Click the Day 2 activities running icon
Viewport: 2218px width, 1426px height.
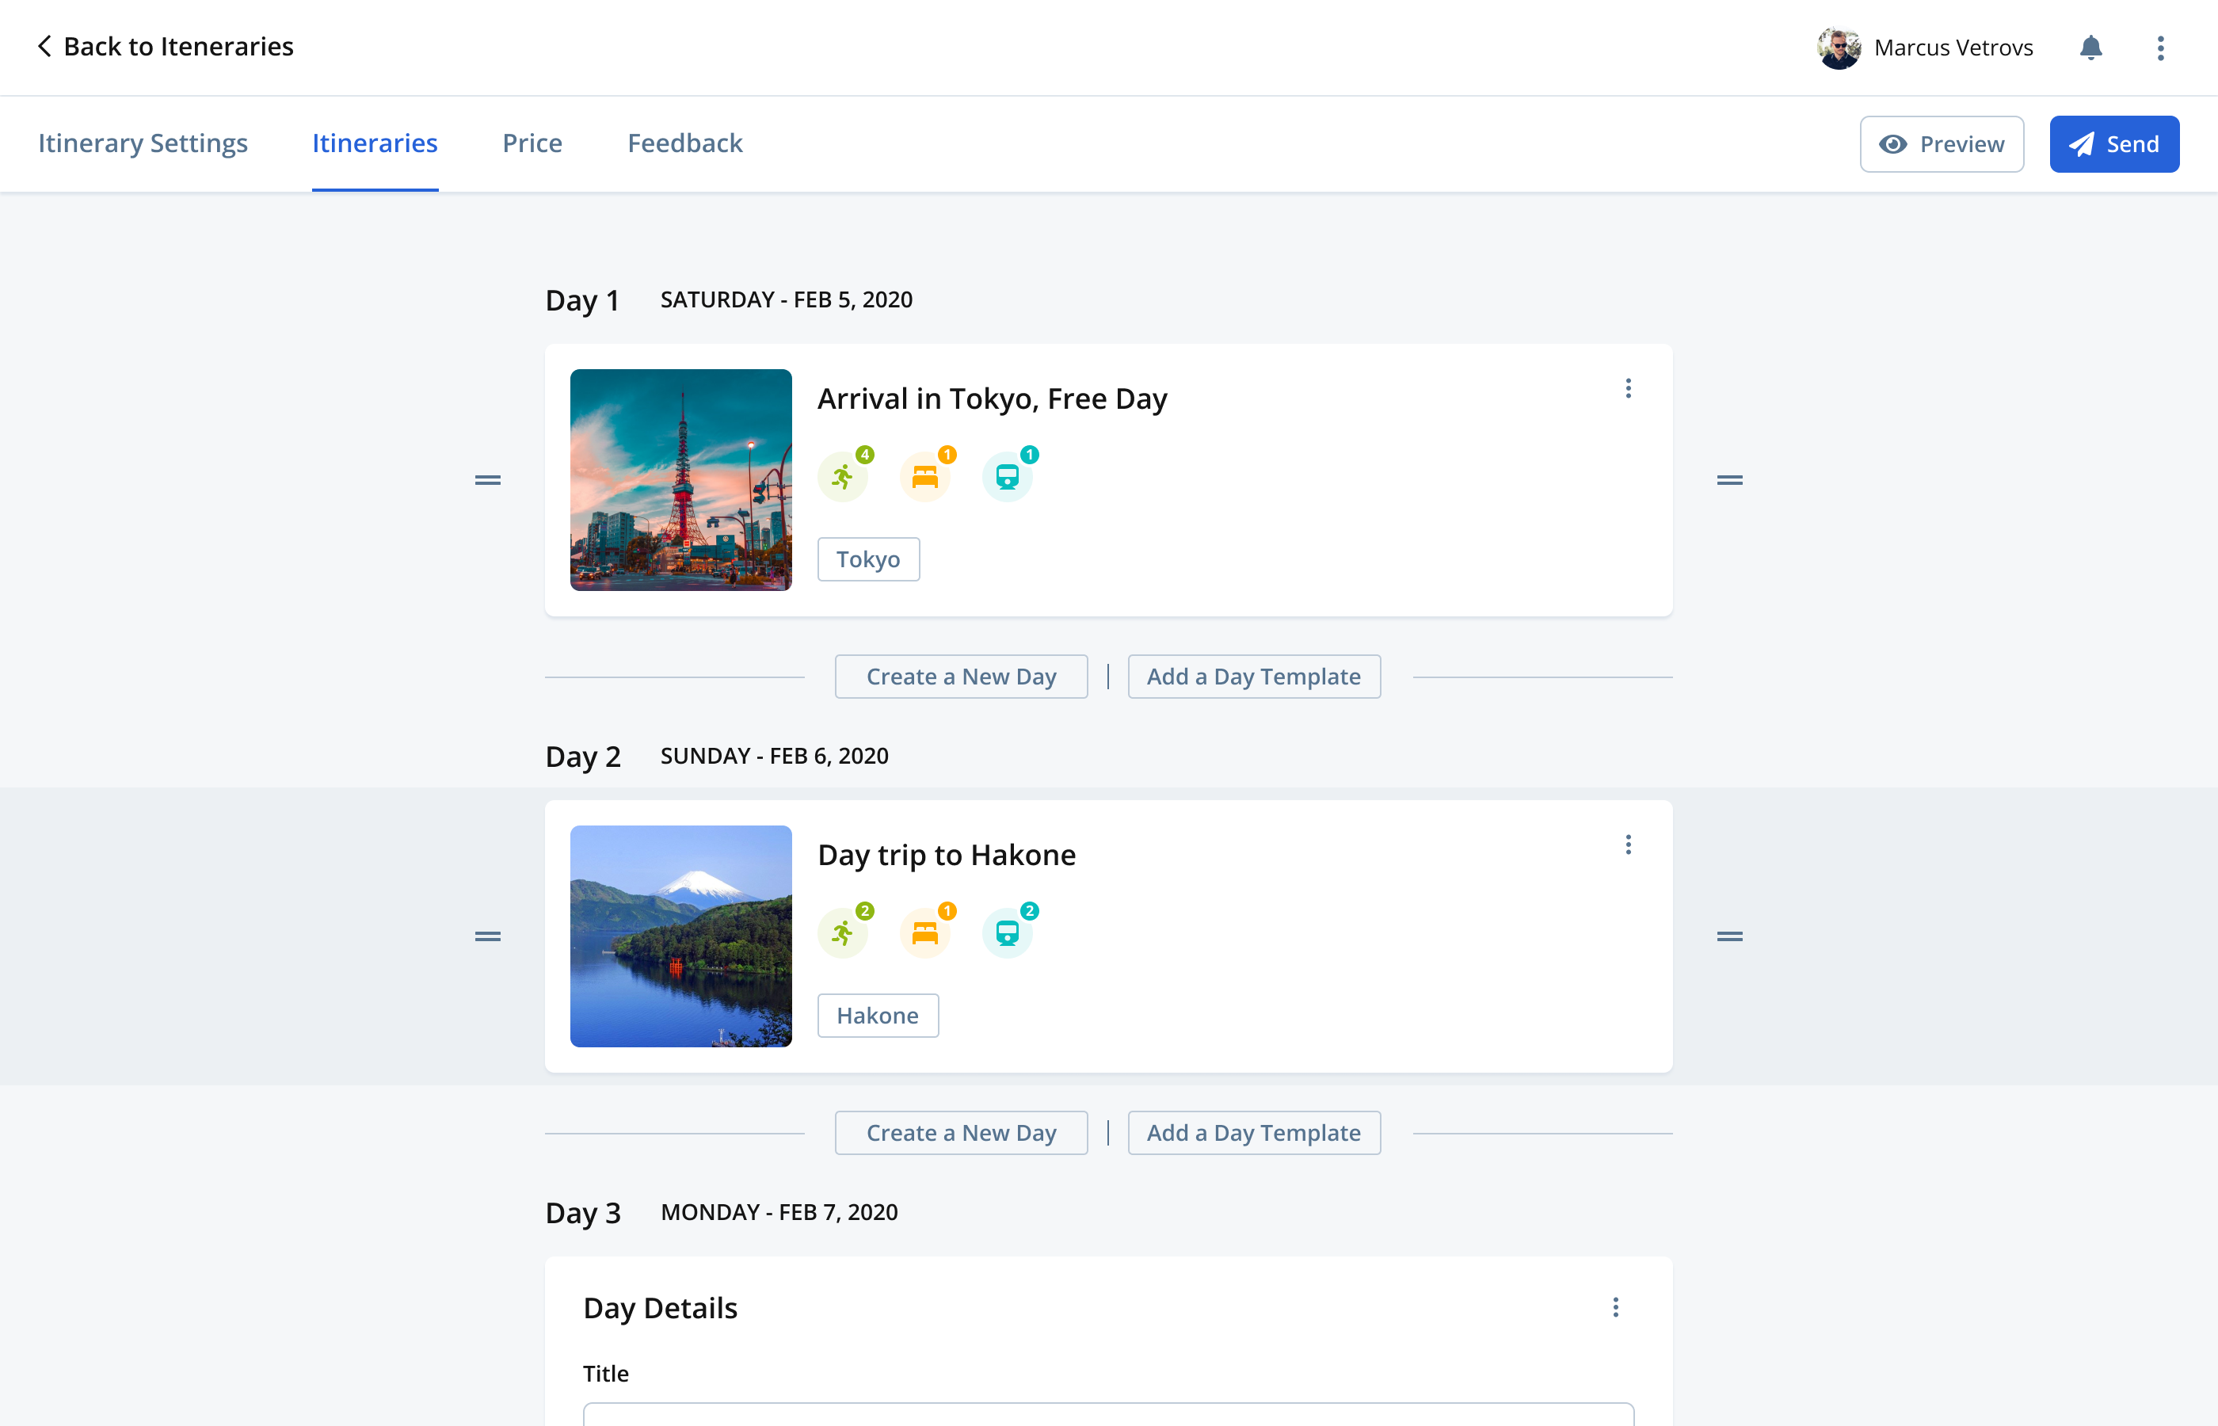point(842,932)
